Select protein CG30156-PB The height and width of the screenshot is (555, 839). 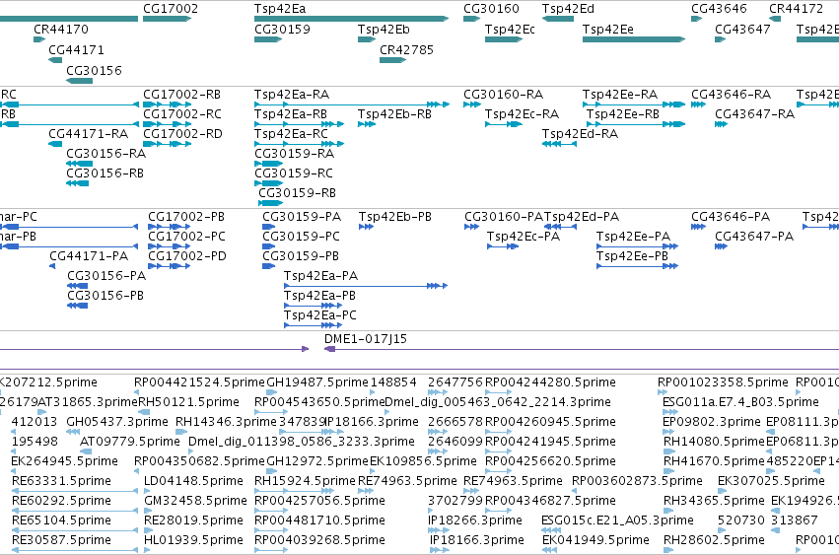(x=105, y=296)
